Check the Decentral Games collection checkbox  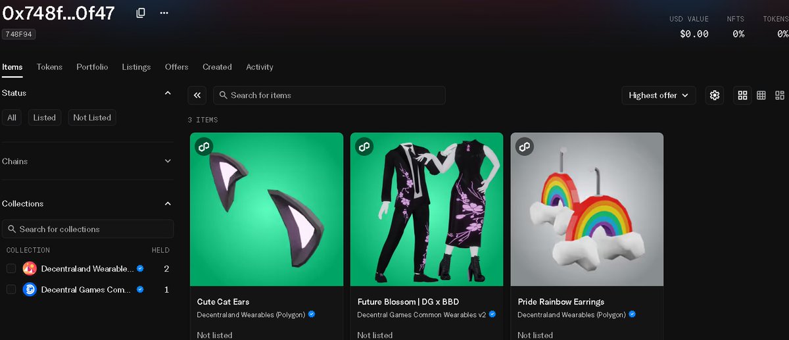coord(11,289)
